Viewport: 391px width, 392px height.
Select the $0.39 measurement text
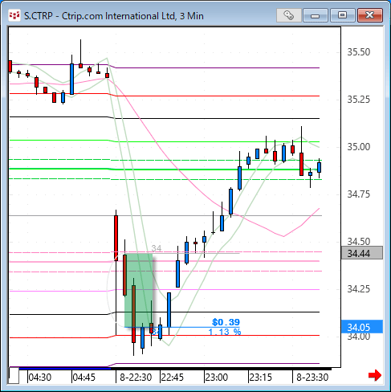(226, 322)
